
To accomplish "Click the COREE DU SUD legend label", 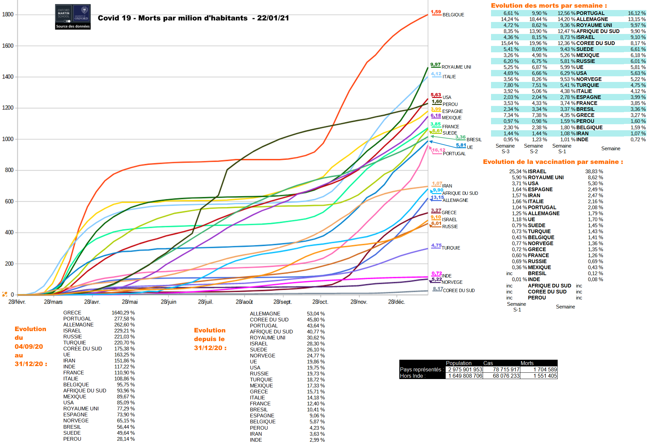I will coord(459,290).
